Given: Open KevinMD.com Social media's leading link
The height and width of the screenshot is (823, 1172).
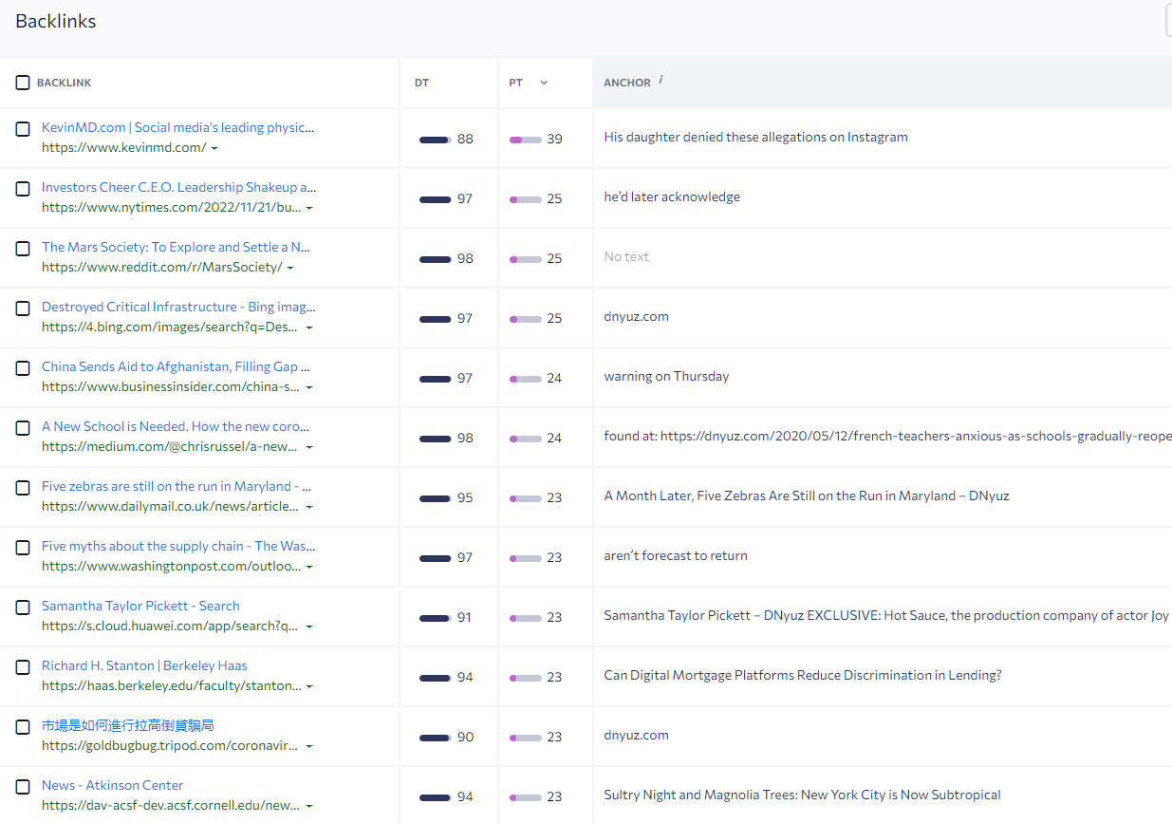Looking at the screenshot, I should tap(177, 127).
